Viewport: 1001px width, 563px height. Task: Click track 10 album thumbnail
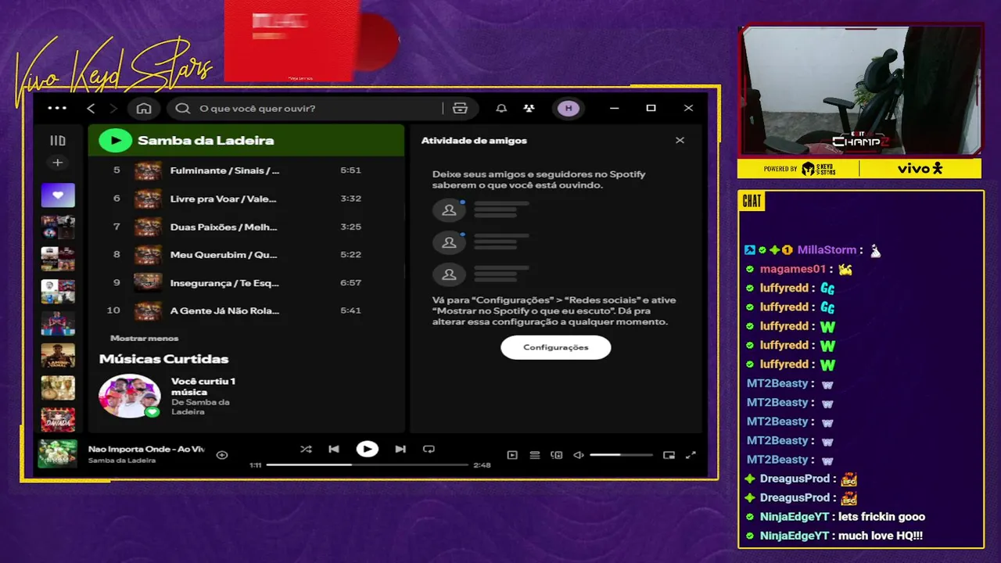148,310
